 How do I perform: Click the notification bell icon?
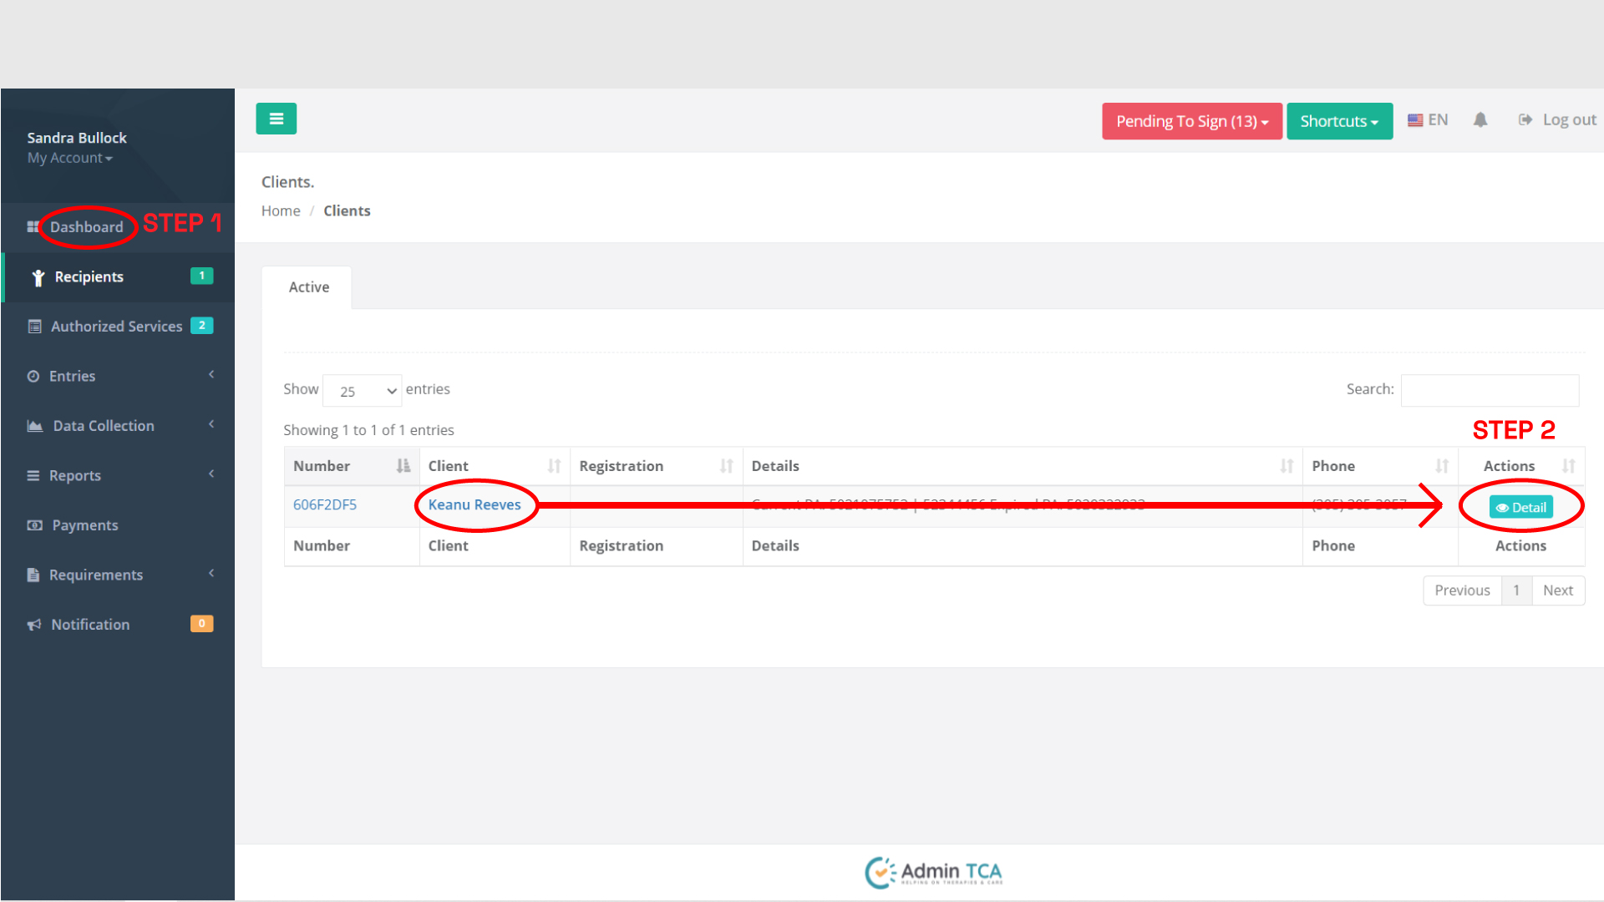[1480, 119]
